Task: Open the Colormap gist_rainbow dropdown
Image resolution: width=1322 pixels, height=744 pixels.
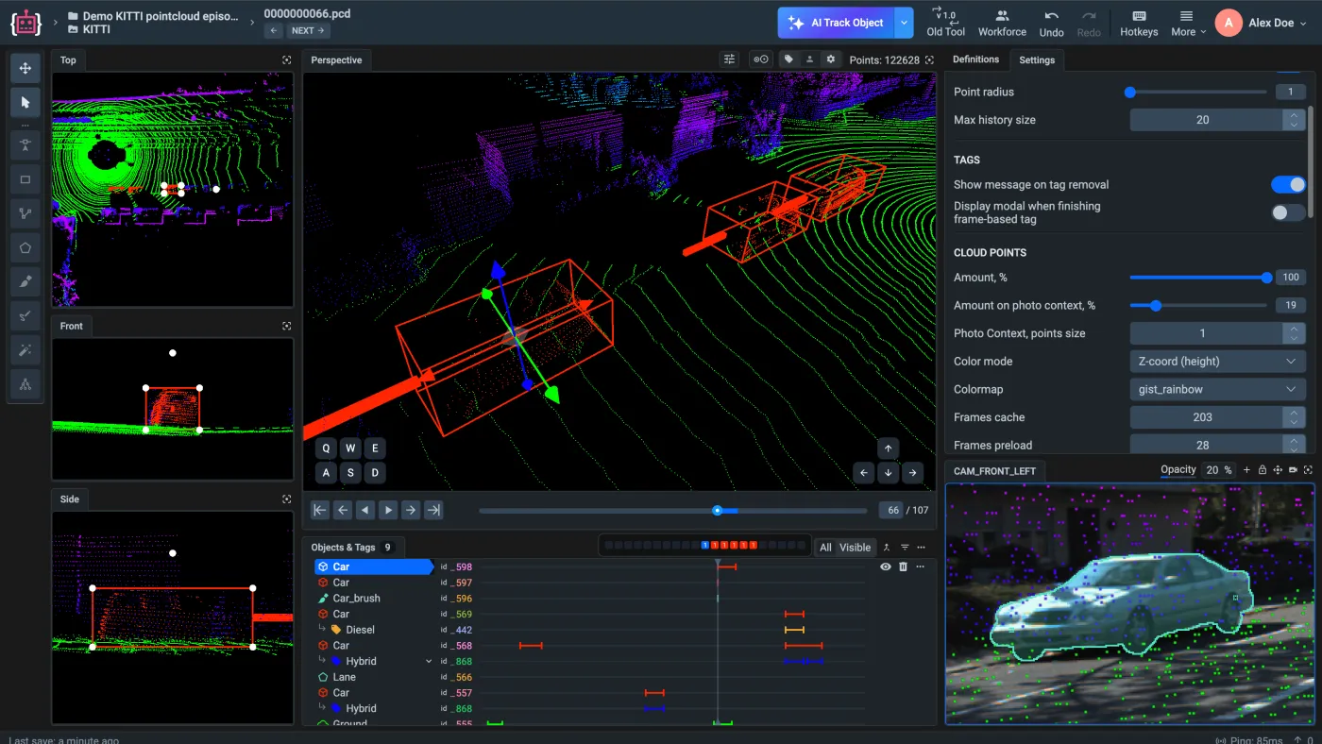Action: click(1217, 389)
